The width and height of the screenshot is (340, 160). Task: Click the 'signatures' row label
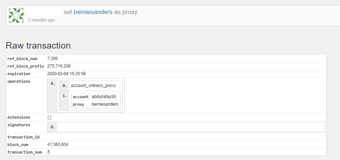click(19, 125)
